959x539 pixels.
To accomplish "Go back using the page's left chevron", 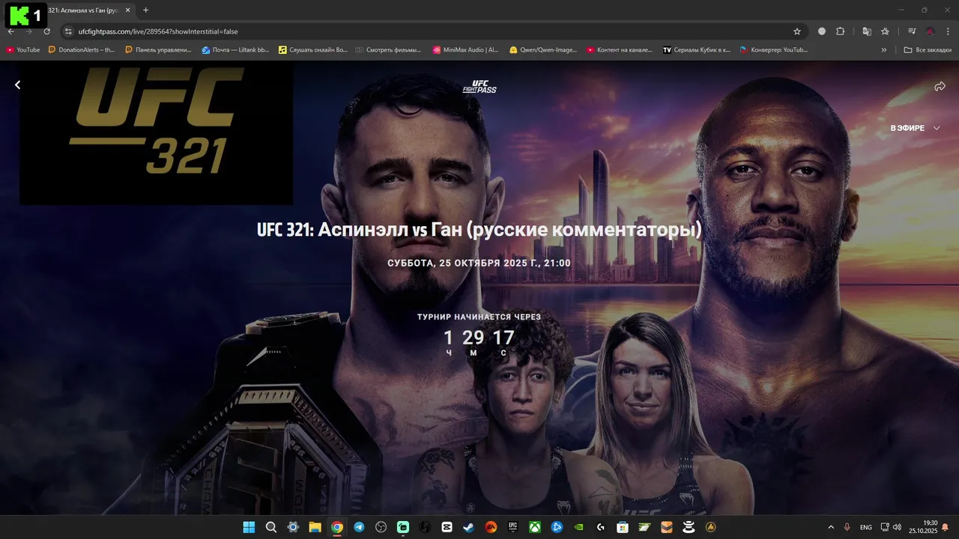I will [x=17, y=85].
